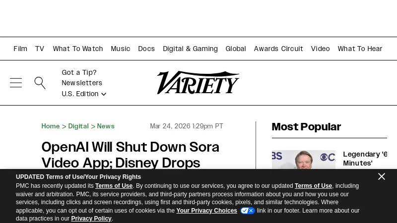Click the Home breadcrumb link
The height and width of the screenshot is (223, 397).
pyautogui.click(x=51, y=126)
